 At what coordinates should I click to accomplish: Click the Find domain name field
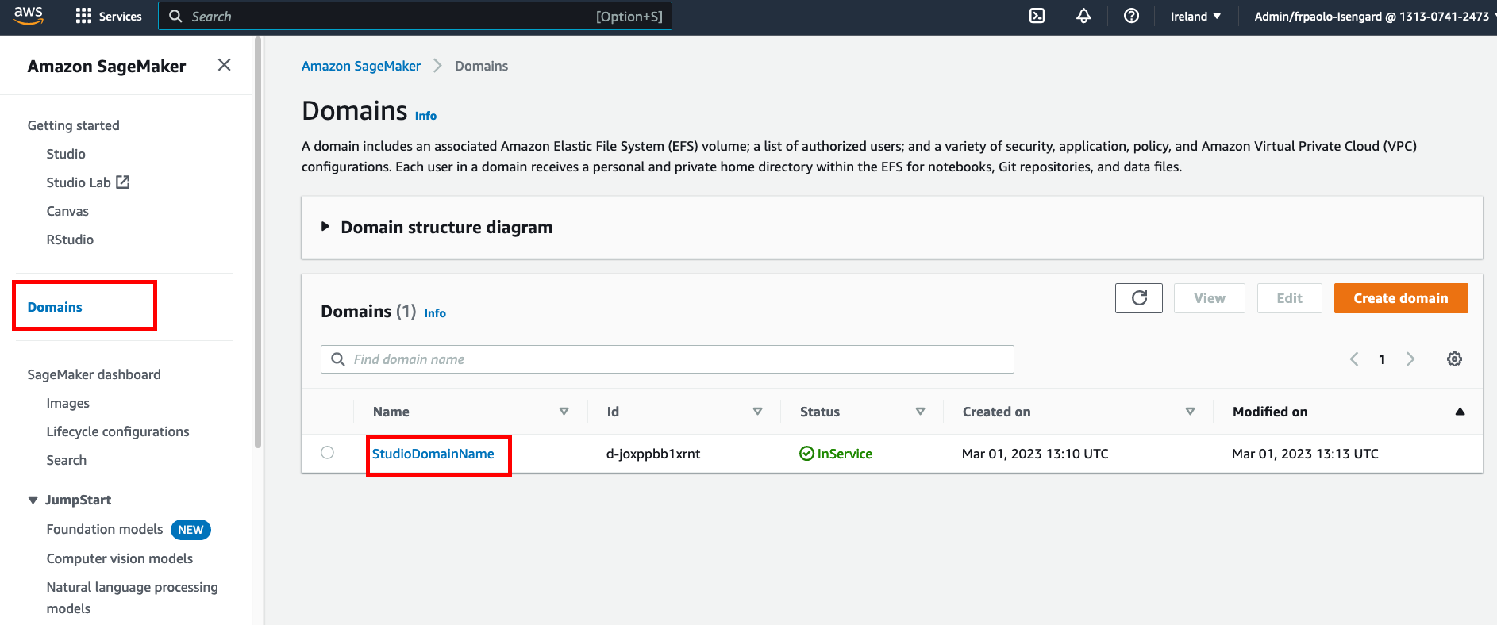[668, 359]
